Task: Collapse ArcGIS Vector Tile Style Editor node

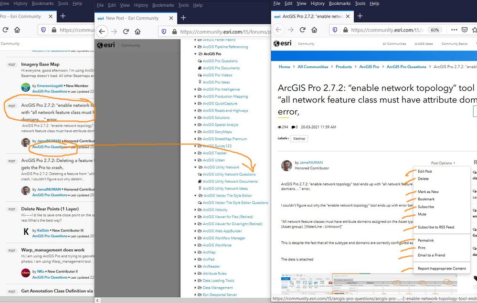Action: tap(195, 196)
